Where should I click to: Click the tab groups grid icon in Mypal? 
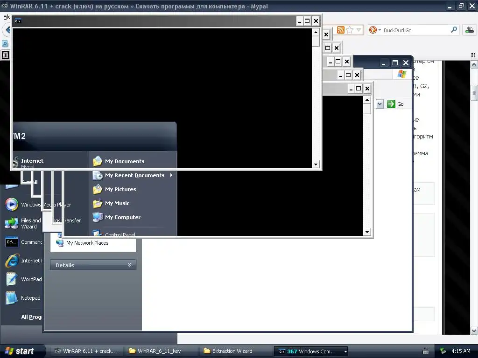tap(473, 55)
